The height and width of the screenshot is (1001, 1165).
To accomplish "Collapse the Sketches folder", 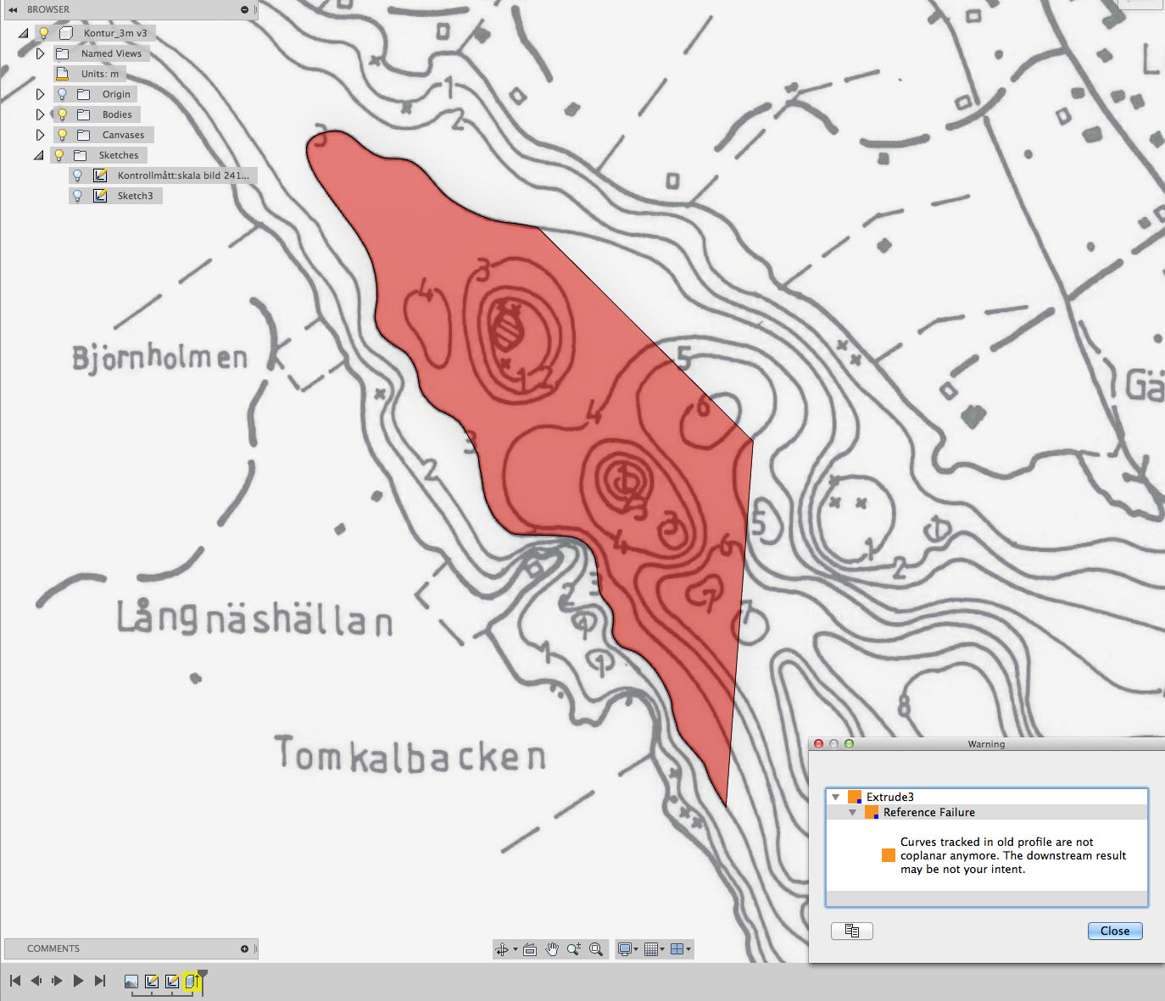I will tap(38, 155).
